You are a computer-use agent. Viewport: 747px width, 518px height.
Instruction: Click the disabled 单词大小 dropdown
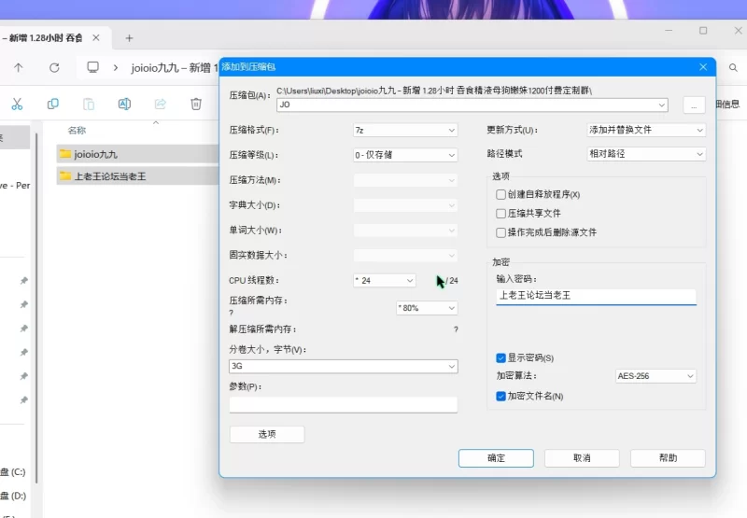point(405,231)
